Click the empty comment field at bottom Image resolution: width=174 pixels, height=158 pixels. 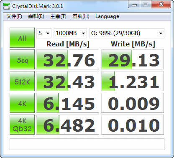click(x=87, y=144)
